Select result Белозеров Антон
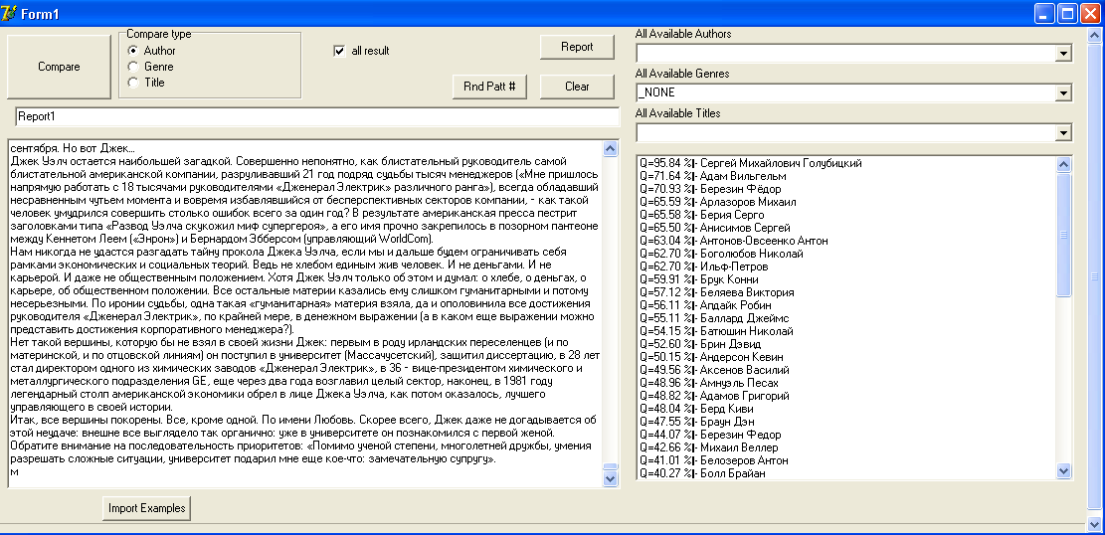The height and width of the screenshot is (535, 1105). pyautogui.click(x=714, y=460)
